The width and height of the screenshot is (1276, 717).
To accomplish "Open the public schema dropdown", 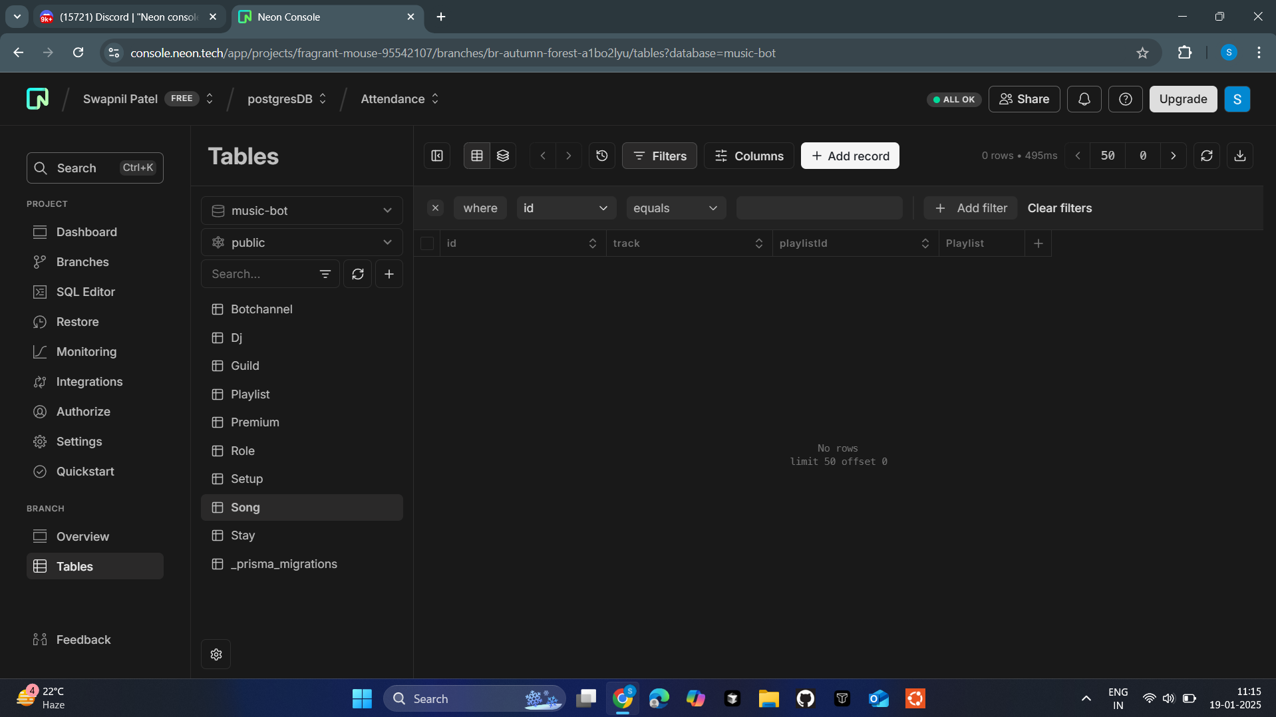I will 302,243.
